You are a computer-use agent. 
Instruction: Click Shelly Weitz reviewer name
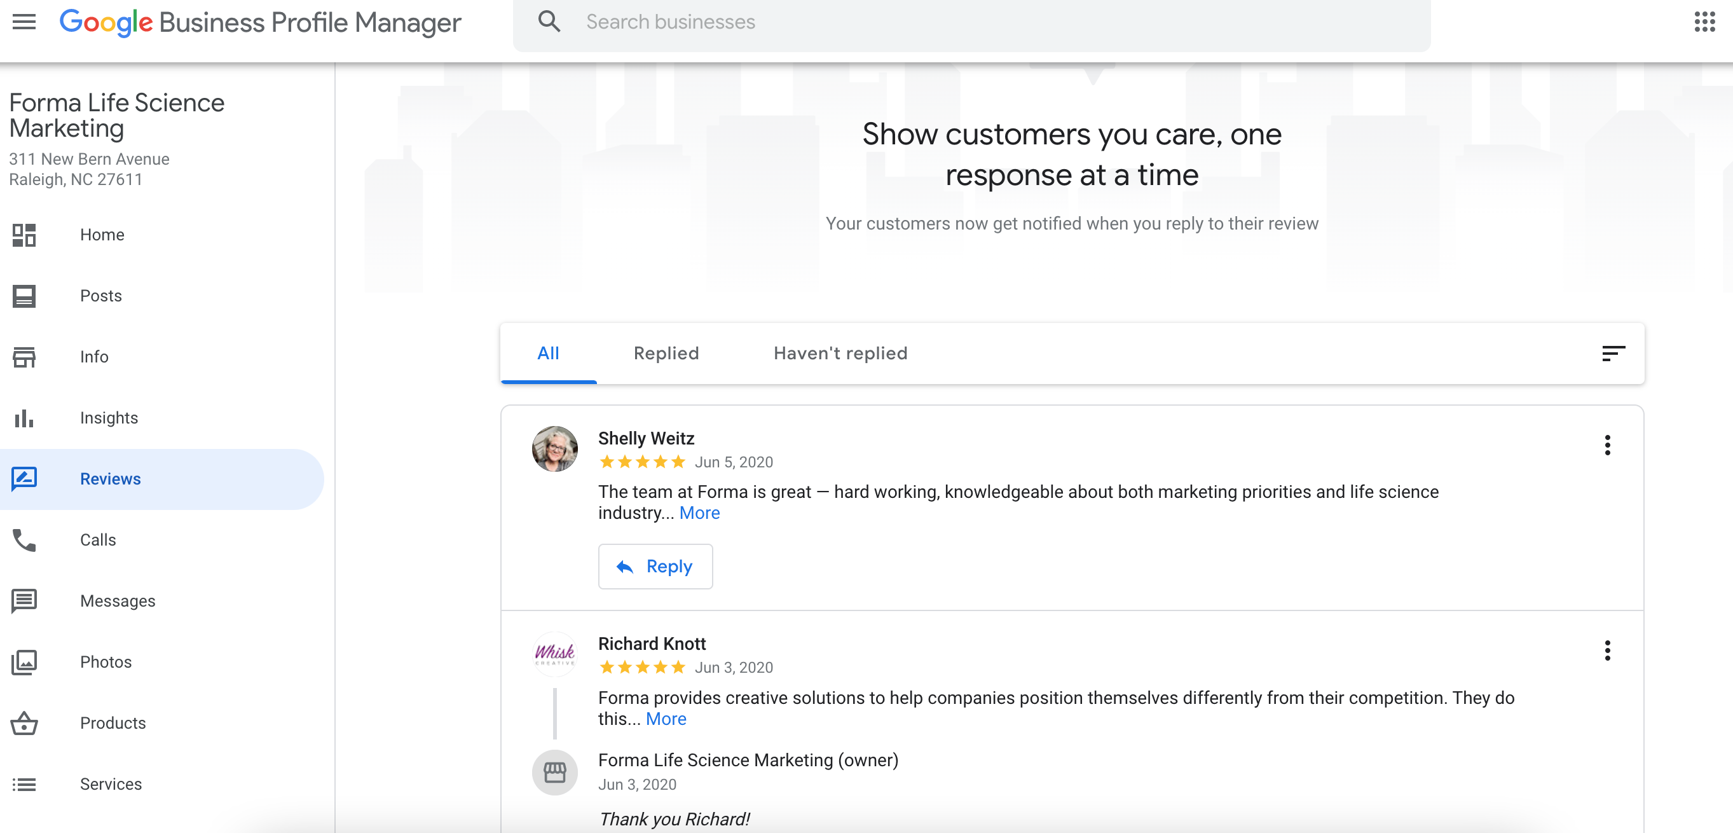pyautogui.click(x=646, y=439)
